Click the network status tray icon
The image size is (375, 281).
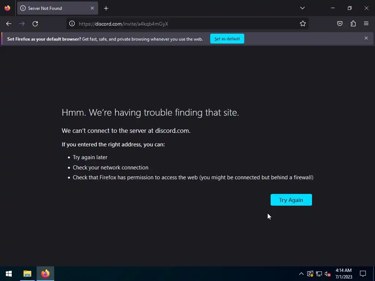[319, 274]
